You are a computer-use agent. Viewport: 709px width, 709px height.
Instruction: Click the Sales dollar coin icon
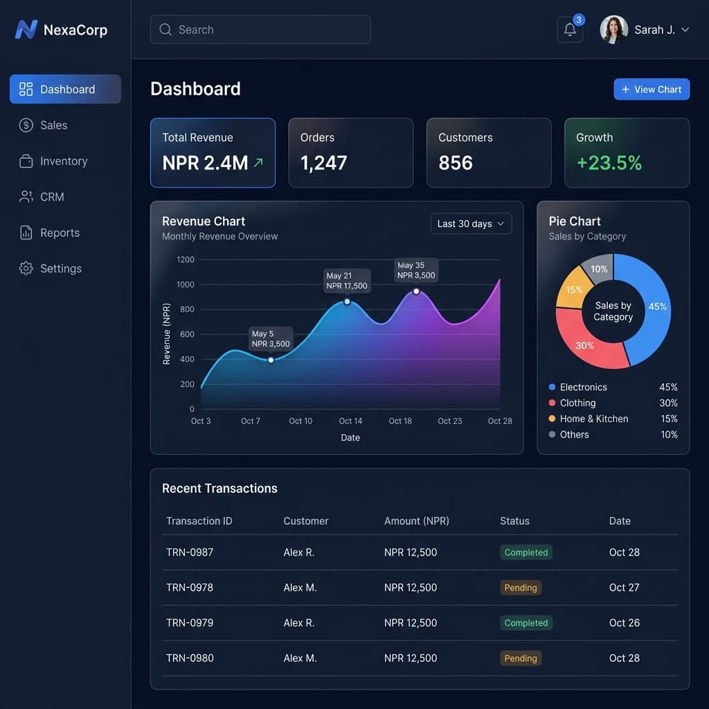coord(26,125)
